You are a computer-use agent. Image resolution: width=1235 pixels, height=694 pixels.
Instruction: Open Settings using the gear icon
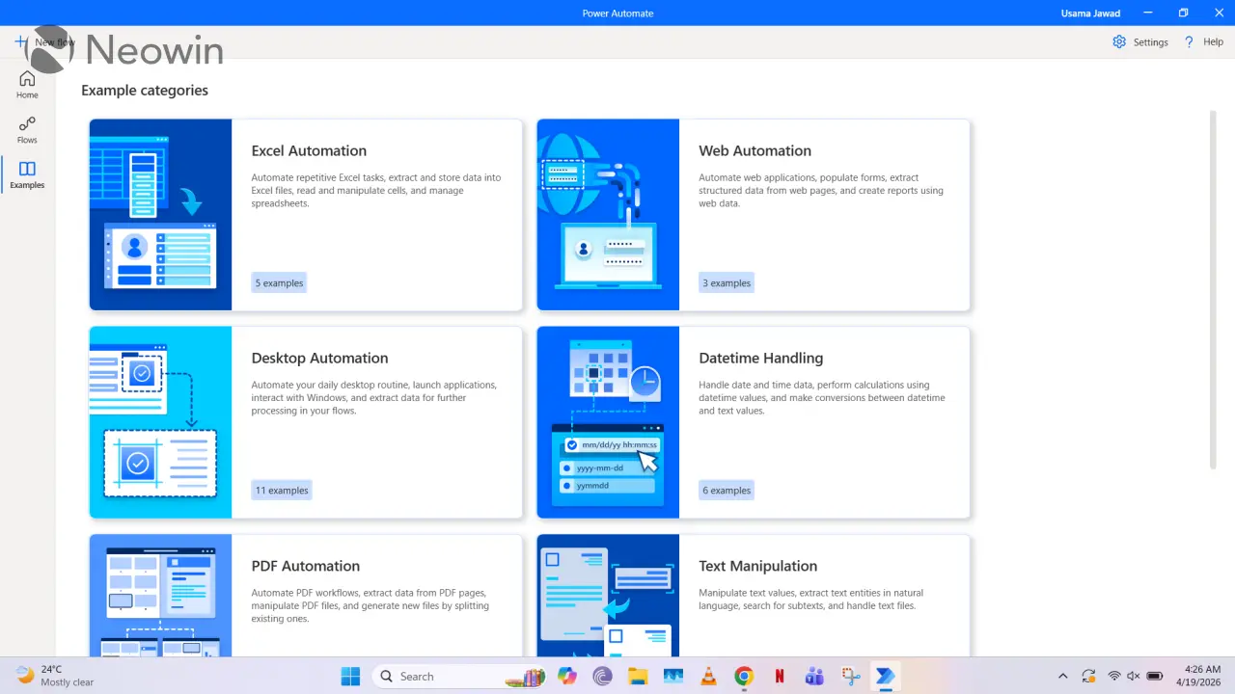(x=1119, y=41)
